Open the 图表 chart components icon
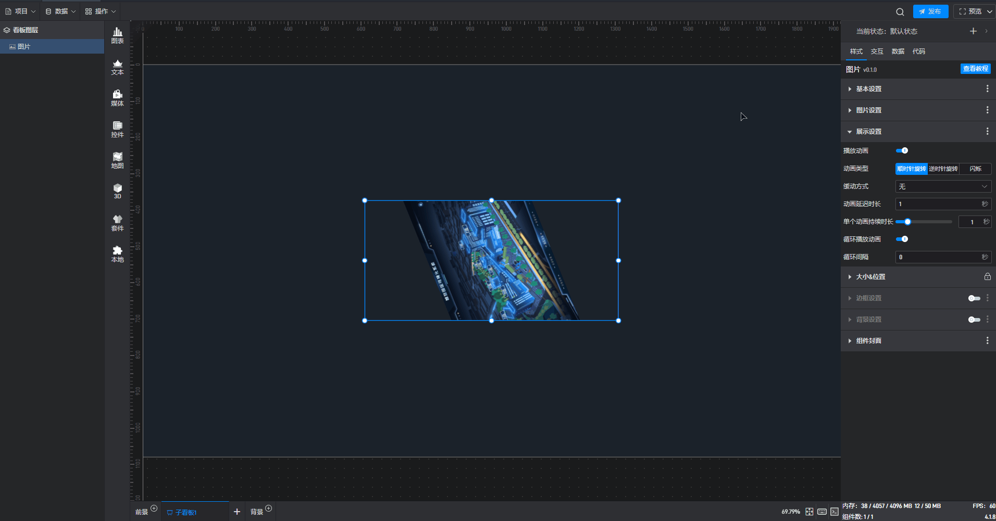 [x=117, y=35]
